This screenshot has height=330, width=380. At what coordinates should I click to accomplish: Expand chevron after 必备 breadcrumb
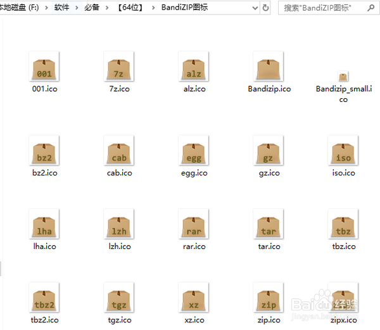click(x=107, y=8)
